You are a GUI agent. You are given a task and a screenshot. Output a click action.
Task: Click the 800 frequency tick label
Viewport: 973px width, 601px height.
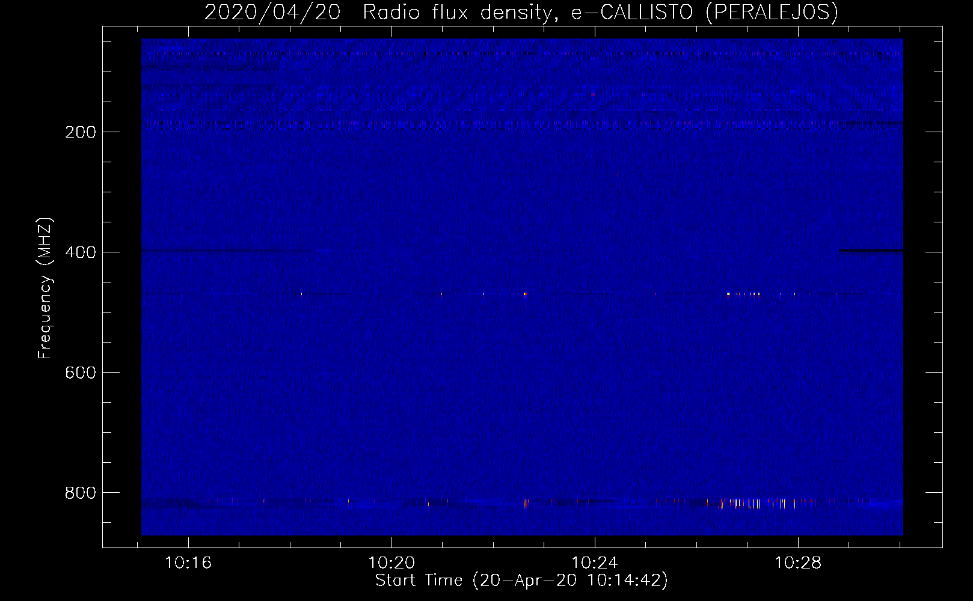[x=81, y=493]
